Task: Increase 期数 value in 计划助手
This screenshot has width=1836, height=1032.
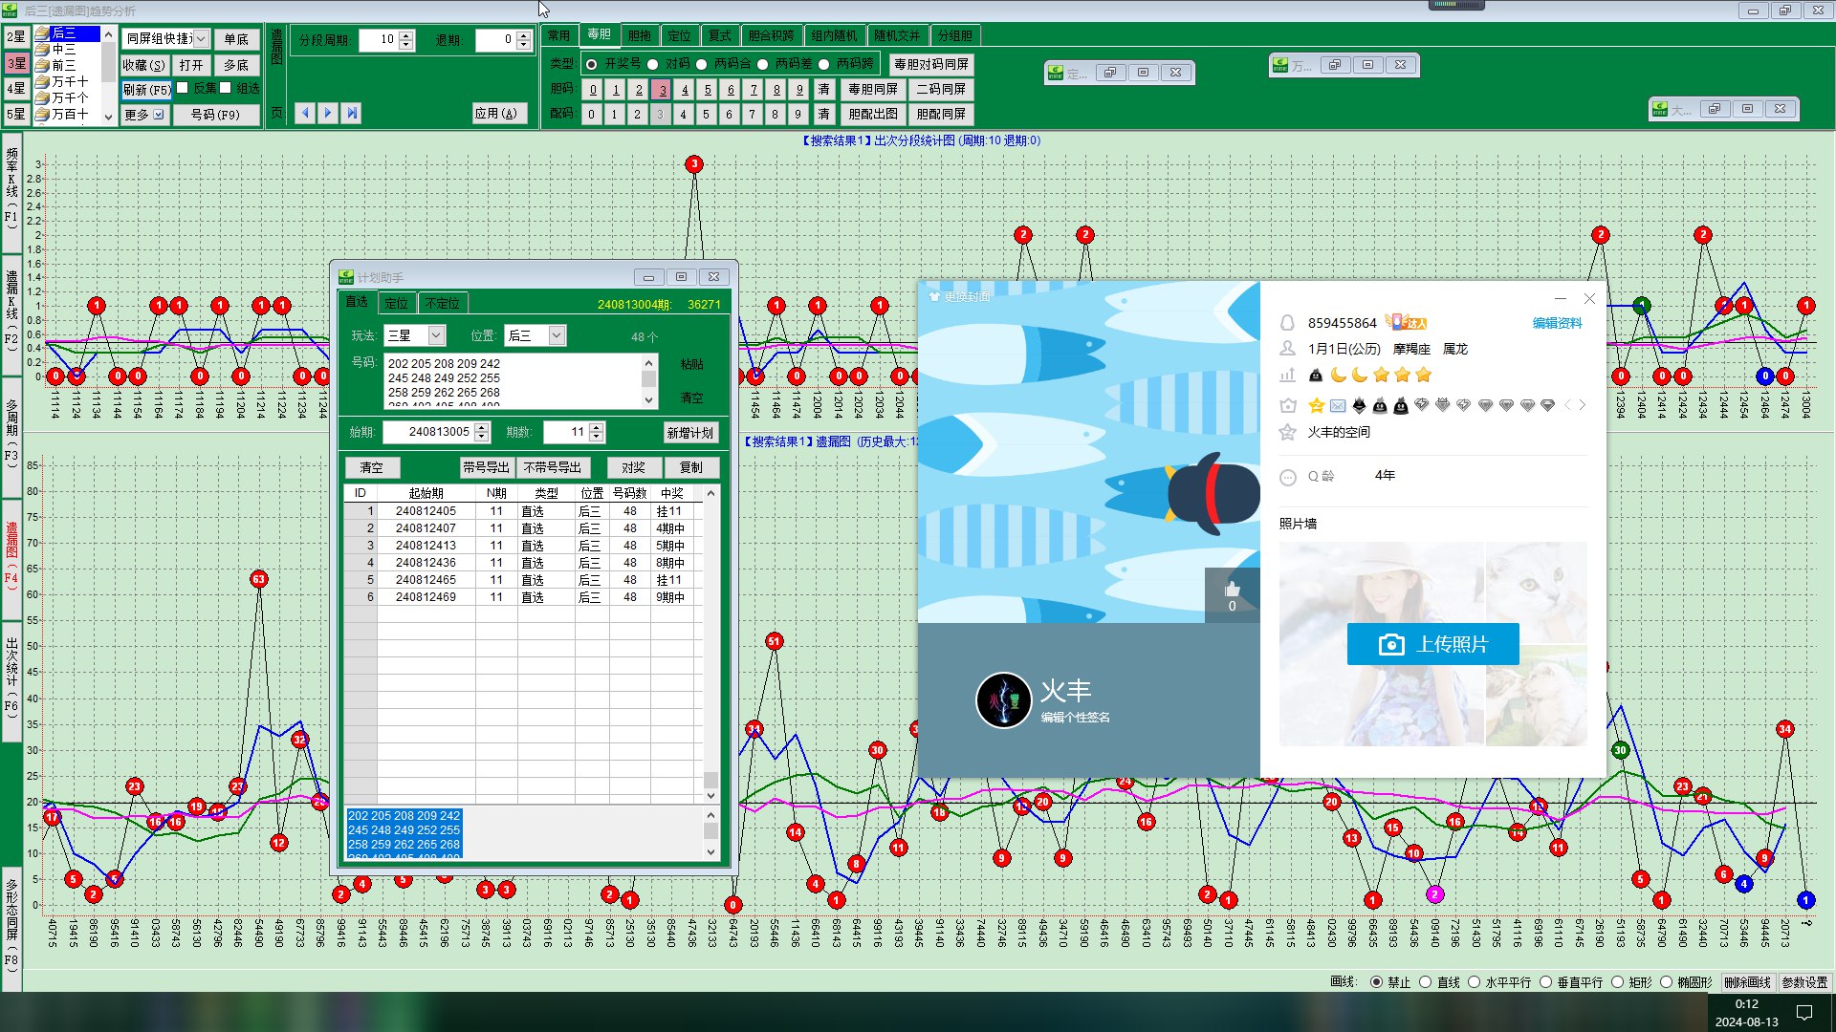Action: (597, 427)
